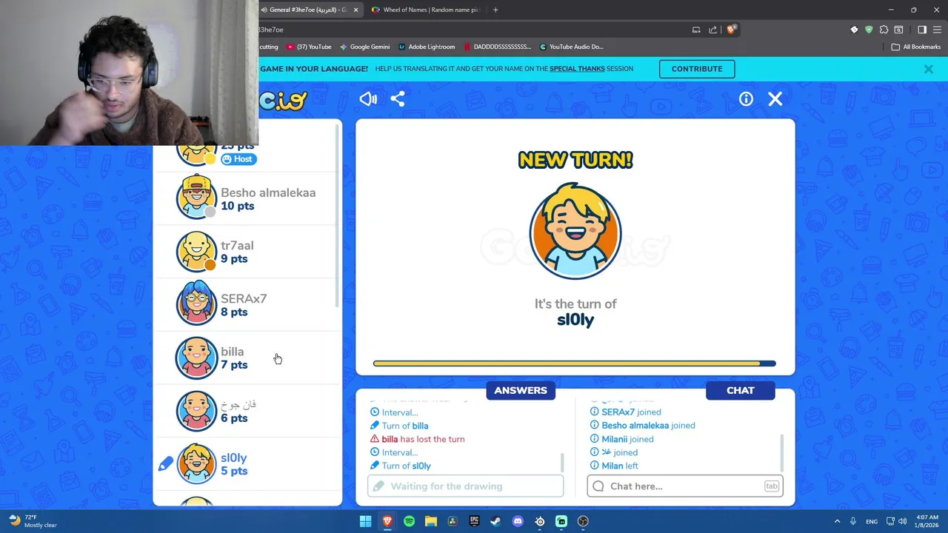The image size is (948, 533).
Task: Select player tr7aal in list
Action: coord(247,252)
